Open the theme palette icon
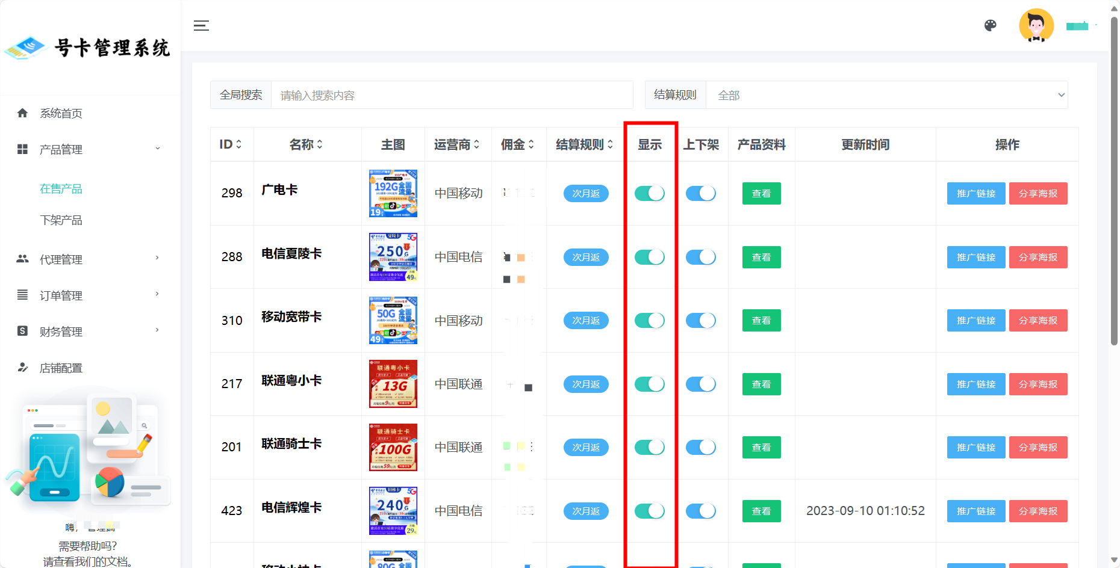 (991, 25)
